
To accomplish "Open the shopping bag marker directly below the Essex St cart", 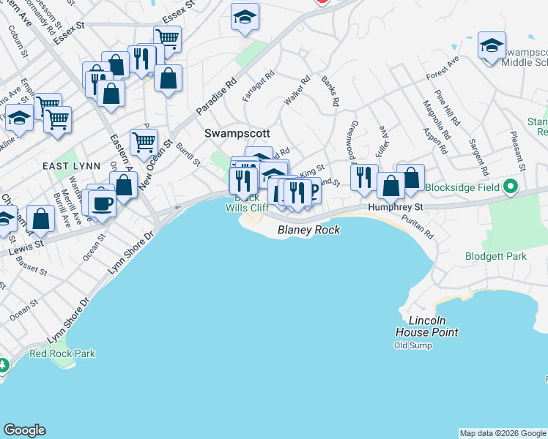I will 168,78.
